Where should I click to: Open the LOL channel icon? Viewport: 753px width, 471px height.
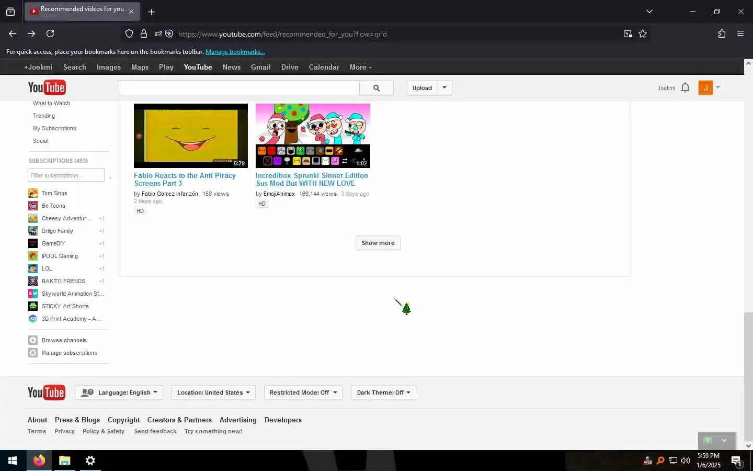coord(33,268)
